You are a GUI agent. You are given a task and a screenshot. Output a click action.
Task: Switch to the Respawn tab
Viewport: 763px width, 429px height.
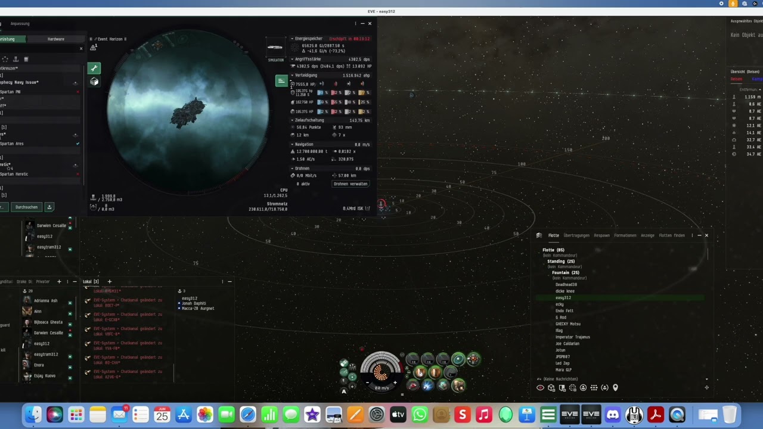602,235
